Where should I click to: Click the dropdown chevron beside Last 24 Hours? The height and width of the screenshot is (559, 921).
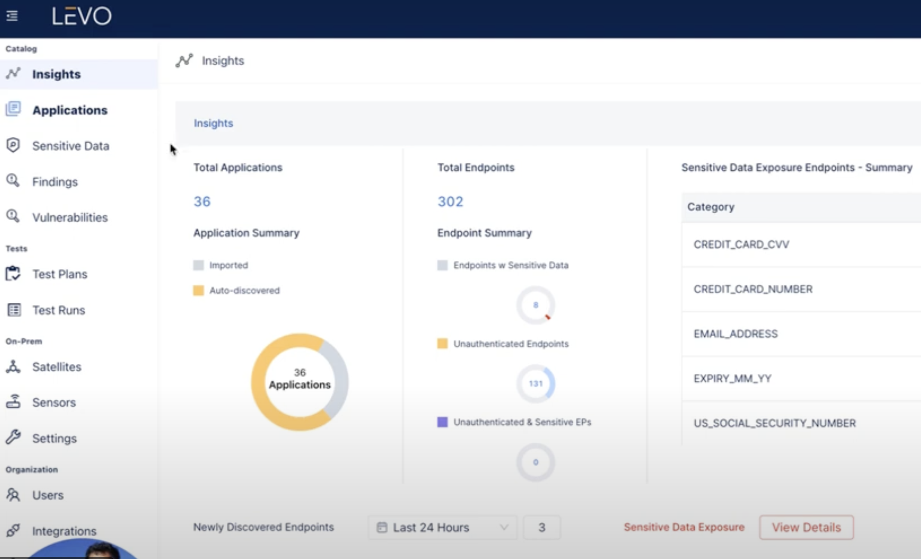point(504,527)
